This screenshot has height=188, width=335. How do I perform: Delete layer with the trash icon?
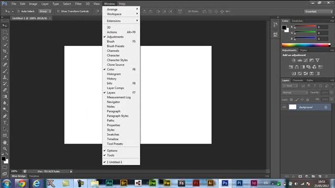click(x=326, y=177)
